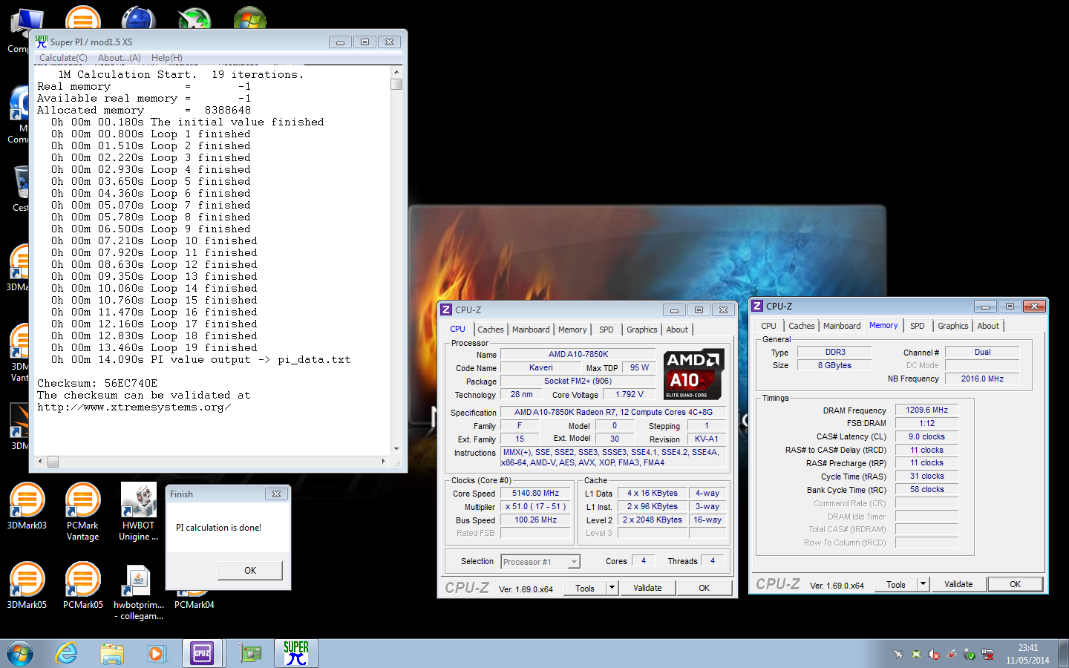1069x668 pixels.
Task: Click the Safely Remove Hardware tray icon
Action: [970, 654]
